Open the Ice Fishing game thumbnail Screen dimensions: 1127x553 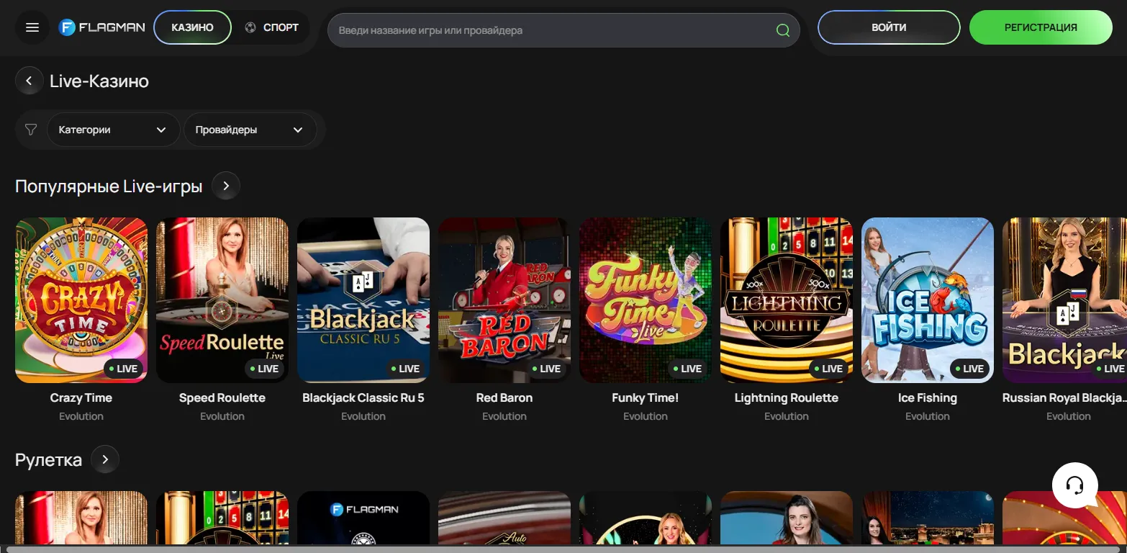tap(928, 300)
